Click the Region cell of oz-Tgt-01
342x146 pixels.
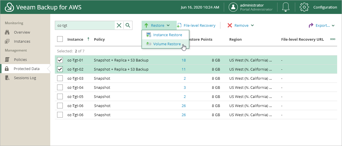[251, 60]
